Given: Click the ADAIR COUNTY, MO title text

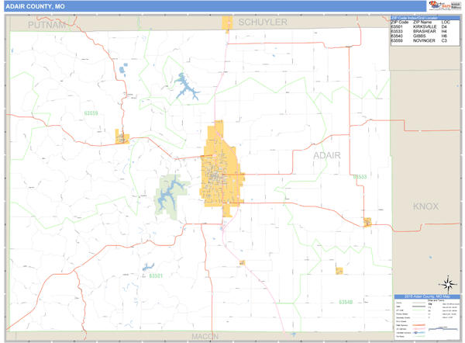Looking at the screenshot, I should pos(37,6).
